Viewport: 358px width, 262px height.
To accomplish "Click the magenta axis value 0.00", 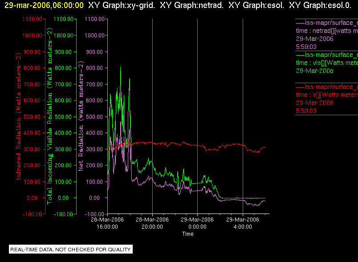I will point(94,198).
